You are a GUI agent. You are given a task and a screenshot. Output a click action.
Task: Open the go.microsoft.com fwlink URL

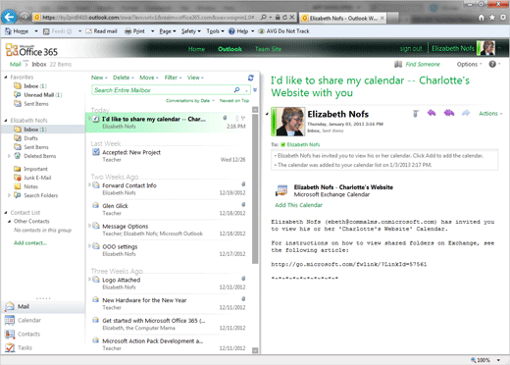tap(349, 264)
